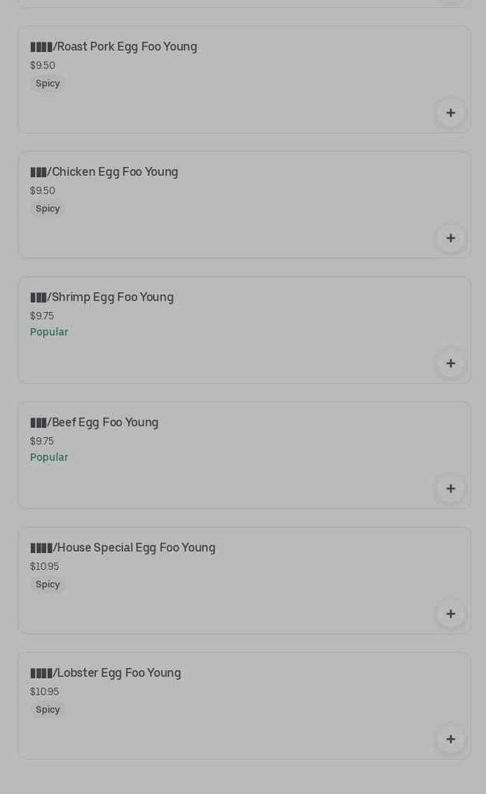View the House Special Egg Foo Young title
Viewport: 486px width, 794px height.
click(123, 548)
